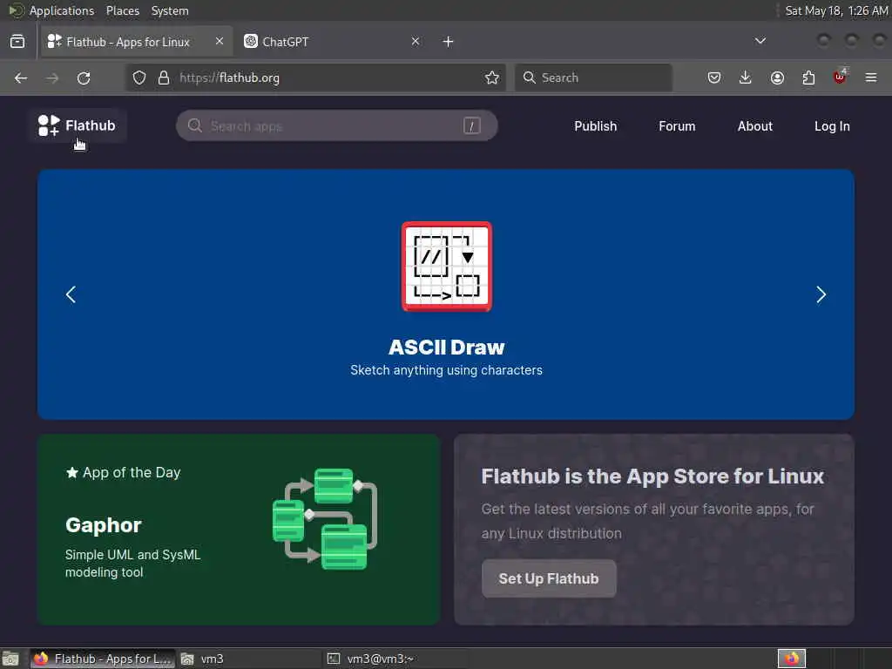Show the previous carousel slide
This screenshot has height=669, width=892.
(x=71, y=294)
